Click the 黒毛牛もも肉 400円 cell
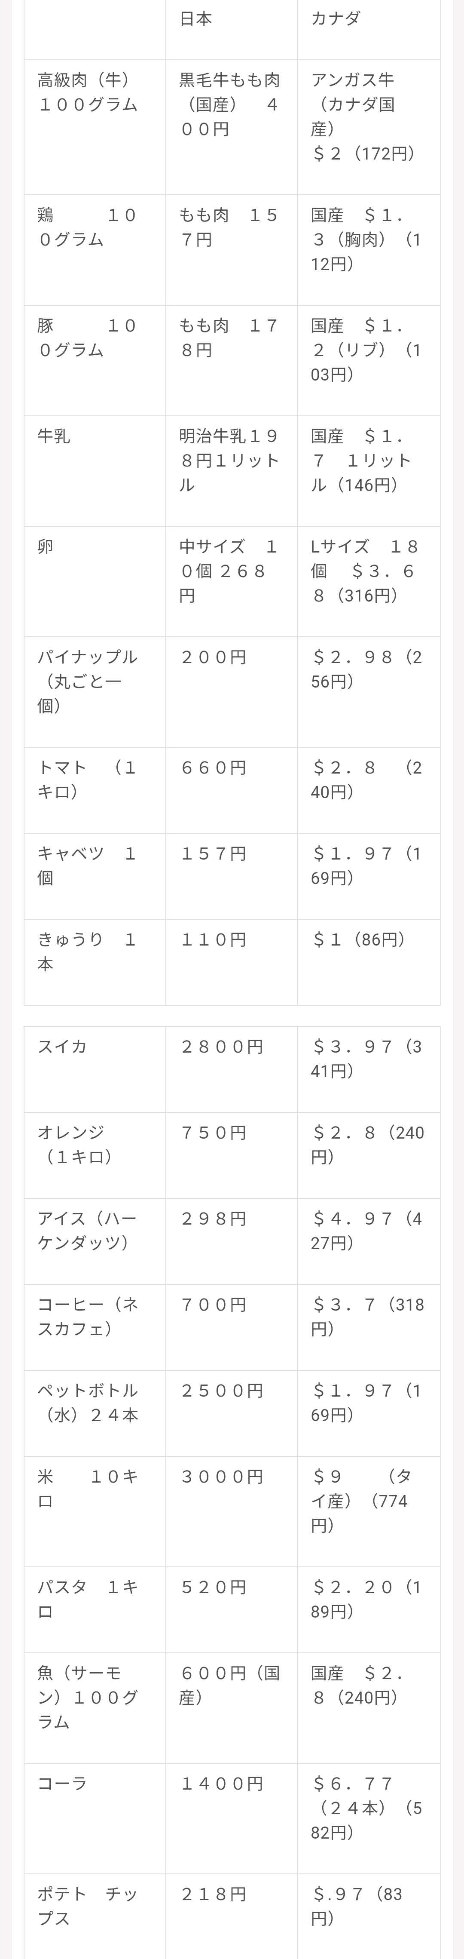Viewport: 464px width, 1959px height. pyautogui.click(x=232, y=127)
